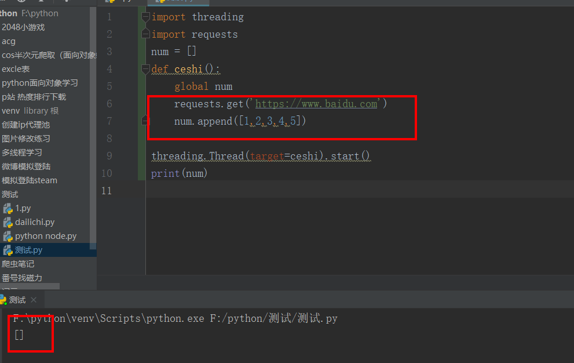The image size is (574, 363).
Task: Click the baidu.com URL in code
Action: (x=316, y=104)
